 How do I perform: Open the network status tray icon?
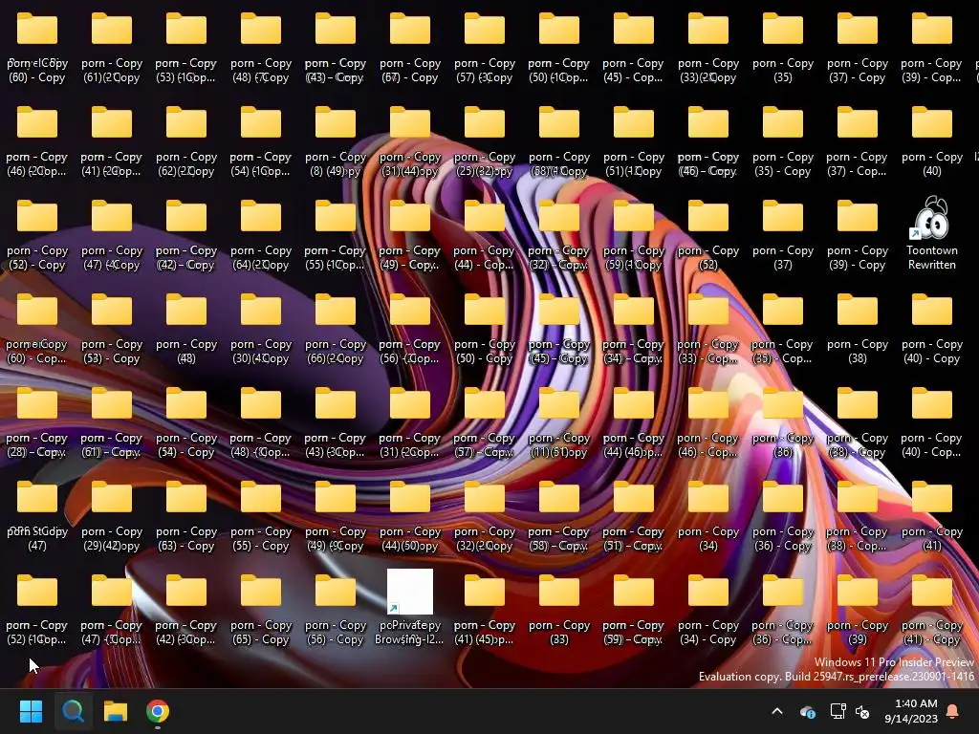tap(838, 711)
